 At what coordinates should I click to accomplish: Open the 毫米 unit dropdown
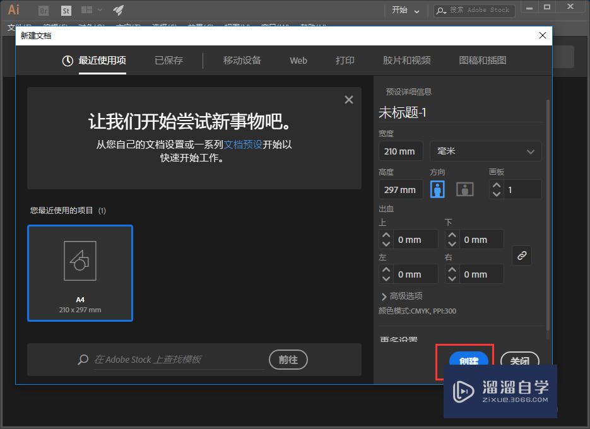pos(485,151)
